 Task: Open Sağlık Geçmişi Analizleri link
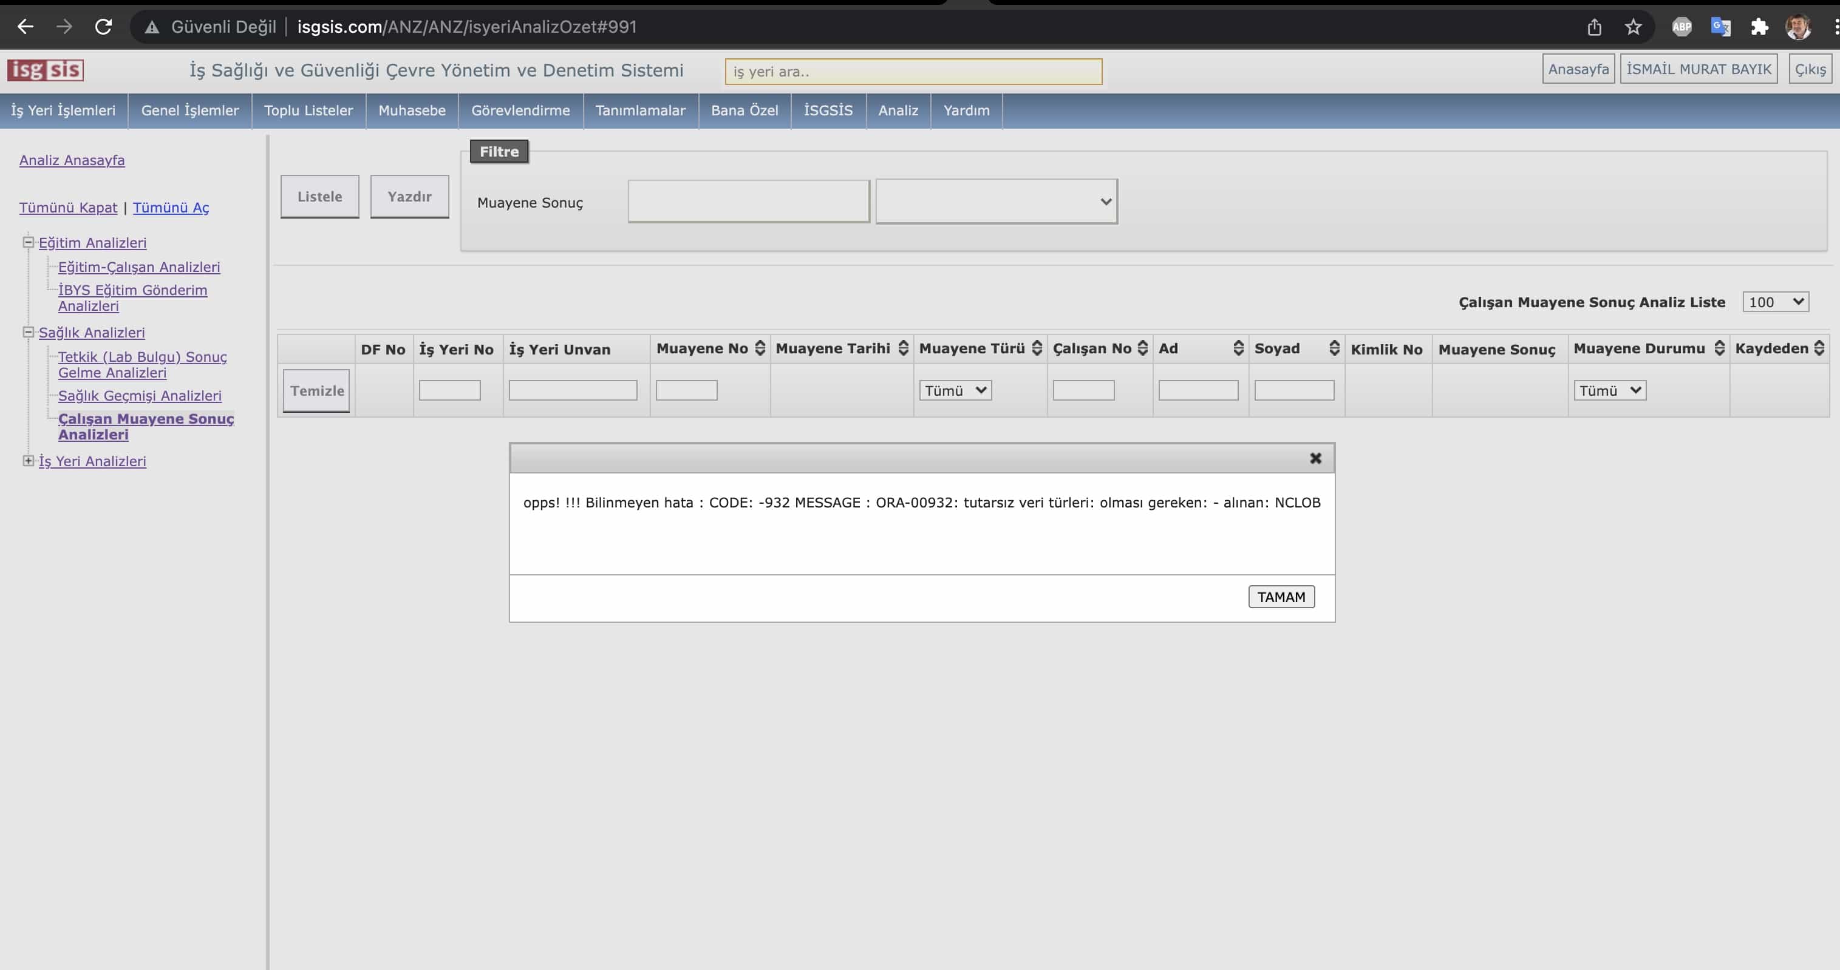tap(140, 395)
